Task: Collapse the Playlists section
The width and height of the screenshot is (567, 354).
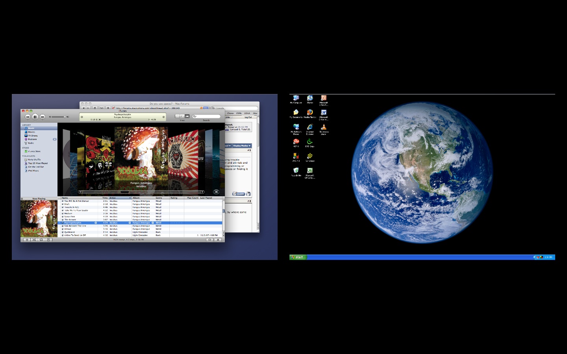Action: [23, 156]
